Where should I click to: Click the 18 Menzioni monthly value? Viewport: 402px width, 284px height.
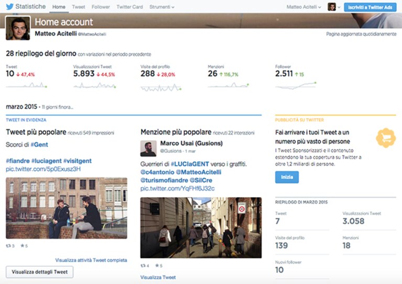pyautogui.click(x=346, y=246)
